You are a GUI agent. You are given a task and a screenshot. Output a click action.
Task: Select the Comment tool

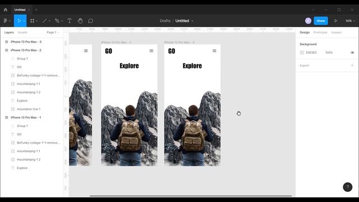tap(90, 21)
